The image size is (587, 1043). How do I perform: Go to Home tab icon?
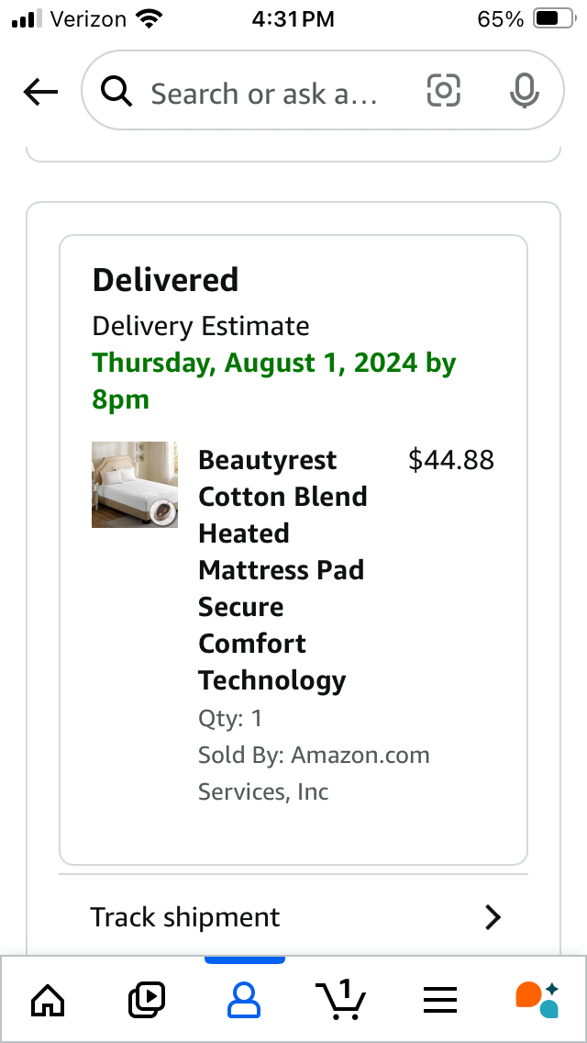click(49, 1000)
